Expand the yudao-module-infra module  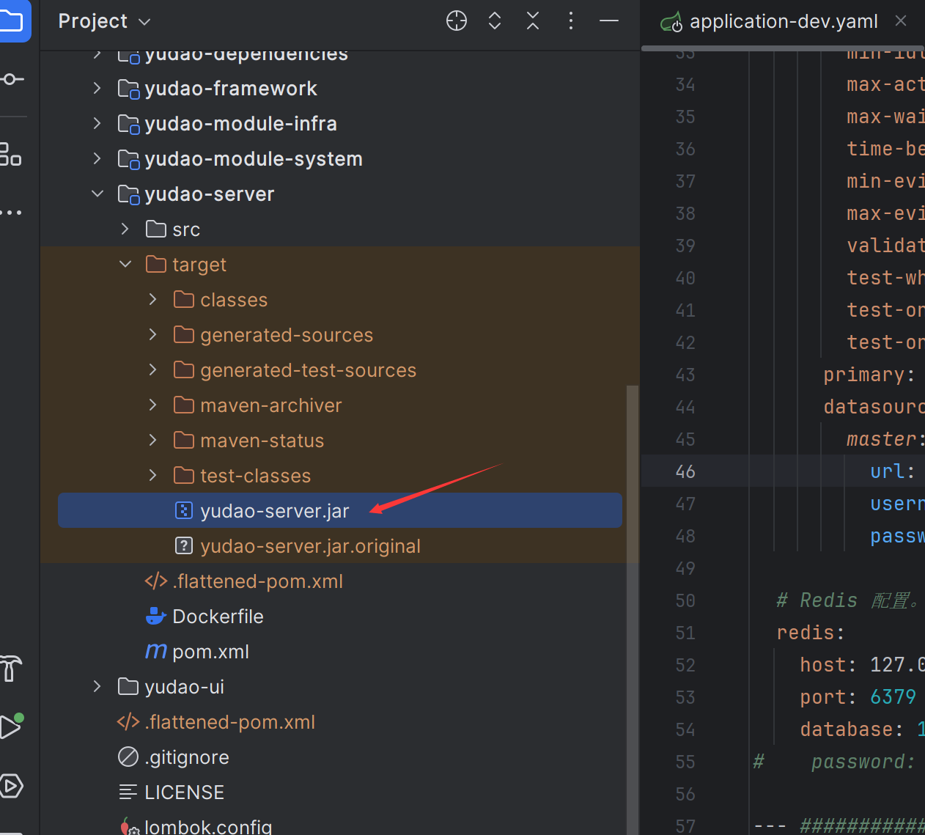click(x=97, y=123)
